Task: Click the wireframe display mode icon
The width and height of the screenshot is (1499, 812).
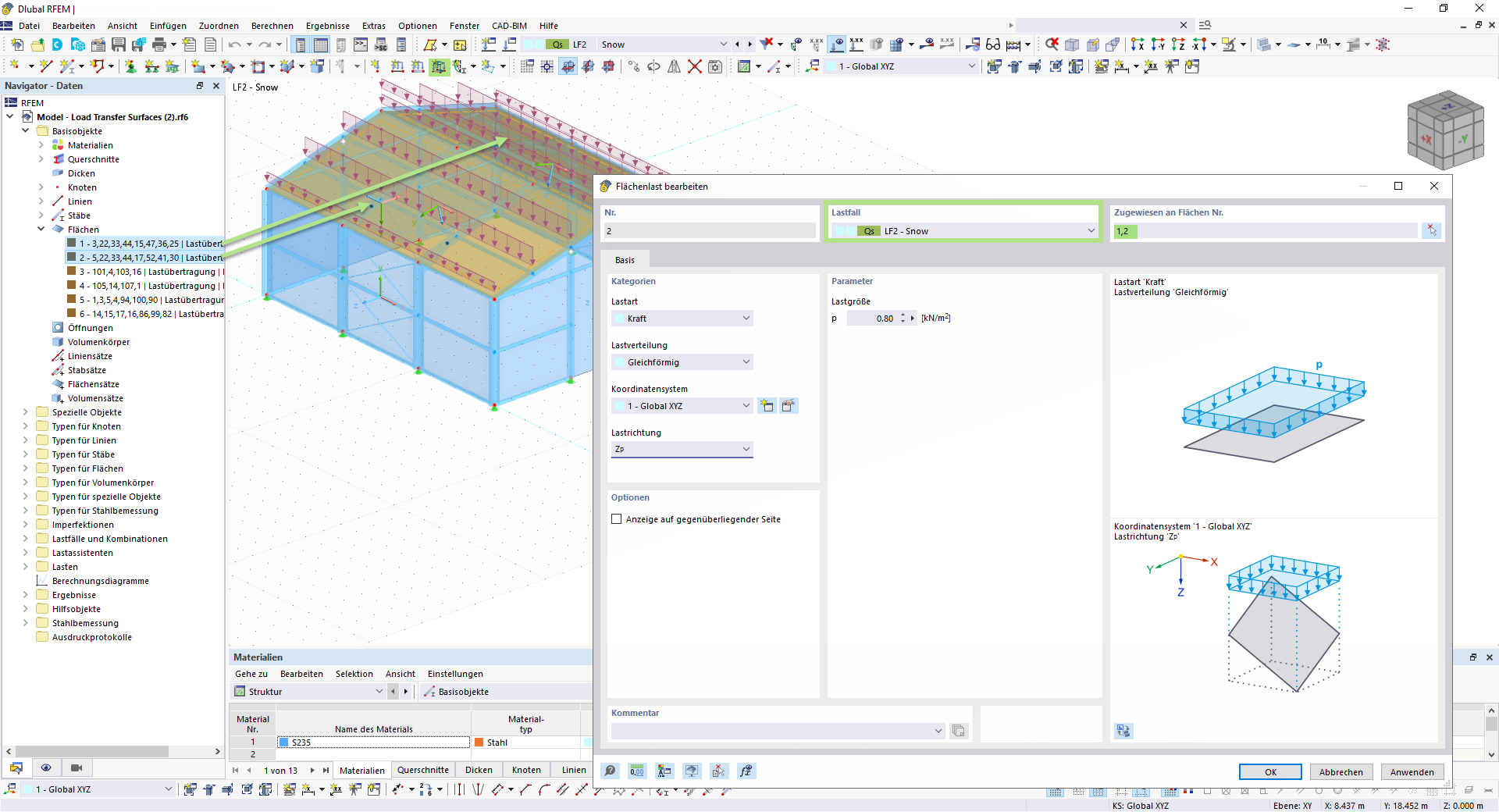Action: pyautogui.click(x=1072, y=45)
